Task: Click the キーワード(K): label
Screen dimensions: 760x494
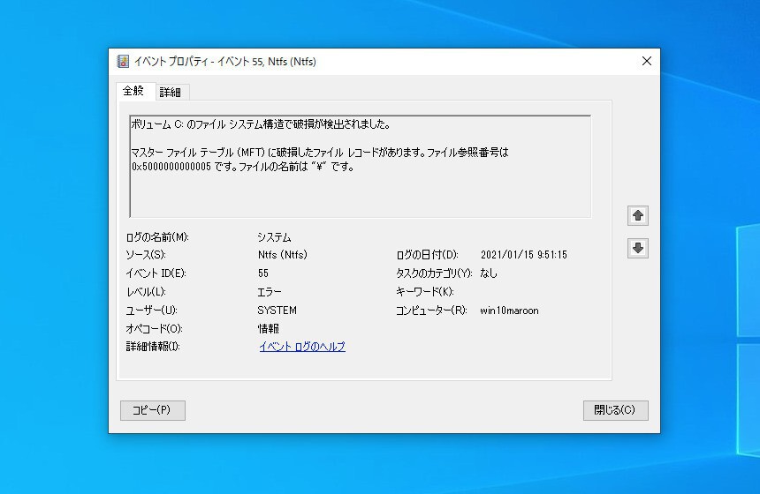Action: (424, 292)
